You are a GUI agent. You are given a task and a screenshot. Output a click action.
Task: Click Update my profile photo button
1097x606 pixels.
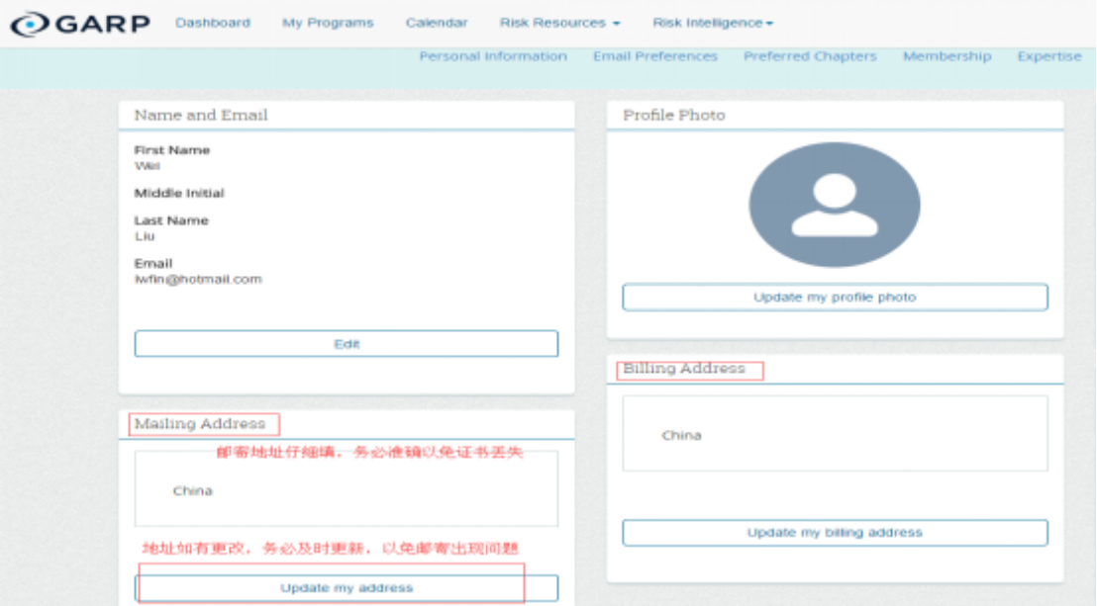tap(835, 297)
